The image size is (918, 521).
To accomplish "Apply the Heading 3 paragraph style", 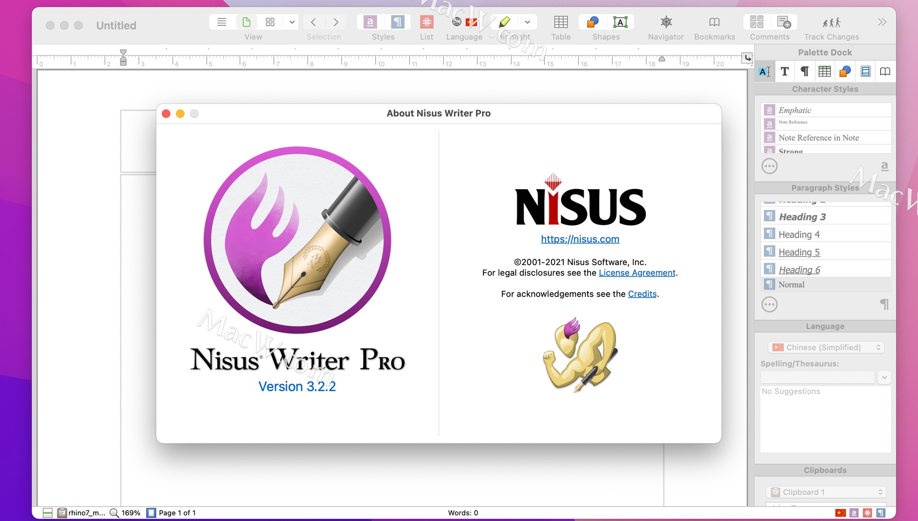I will pos(826,216).
